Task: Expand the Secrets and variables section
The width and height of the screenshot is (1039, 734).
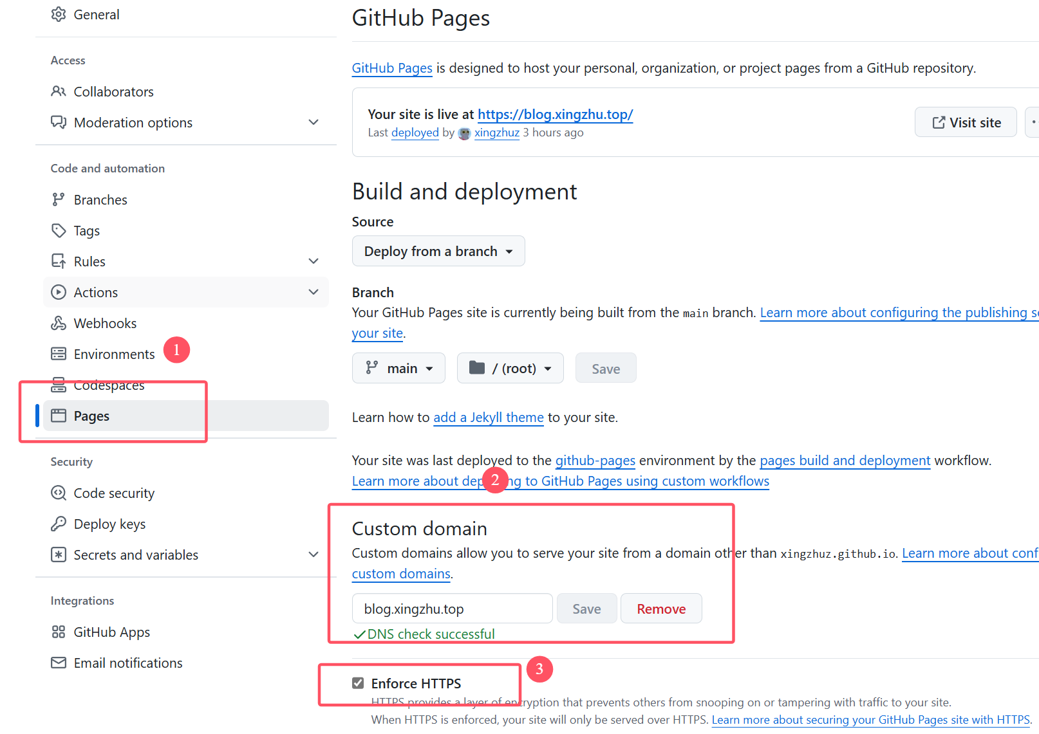Action: pos(314,555)
